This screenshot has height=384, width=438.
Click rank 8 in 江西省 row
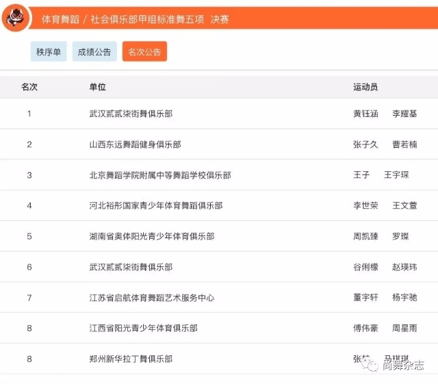29,328
